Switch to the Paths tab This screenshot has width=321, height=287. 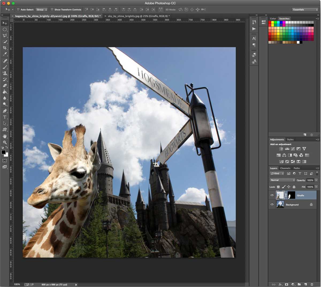tap(297, 168)
